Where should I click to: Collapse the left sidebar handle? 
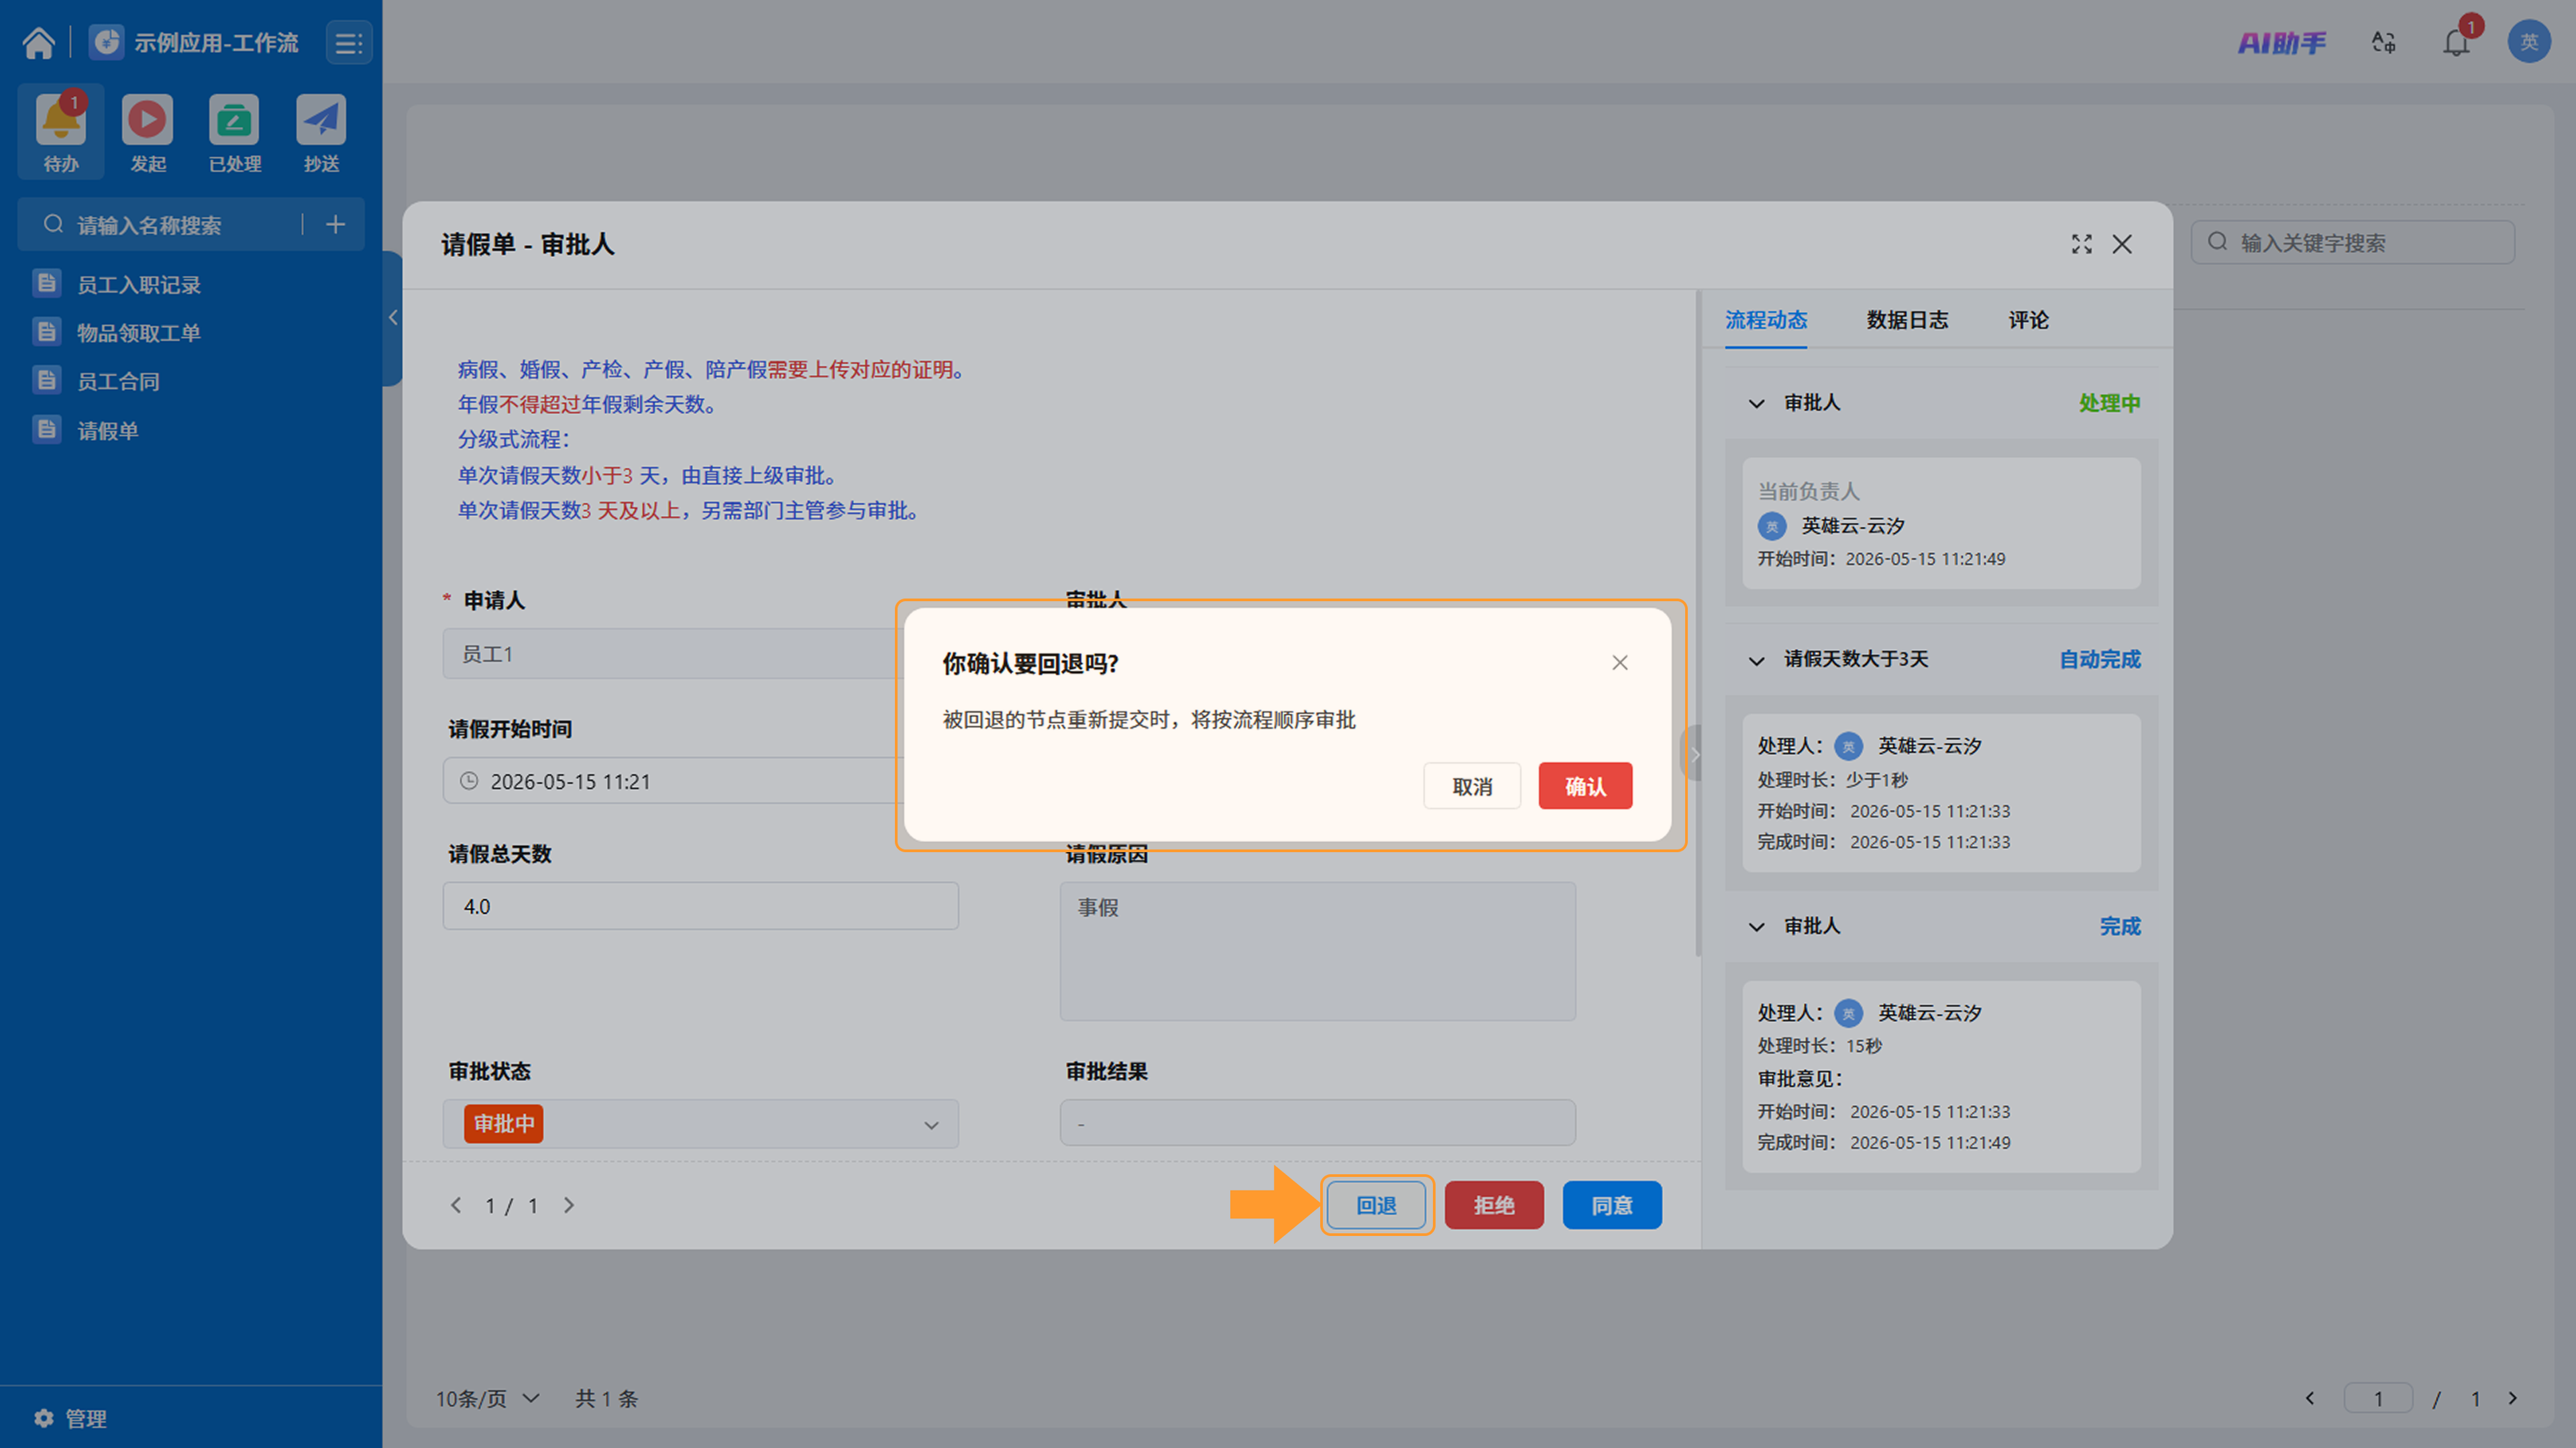click(x=393, y=317)
